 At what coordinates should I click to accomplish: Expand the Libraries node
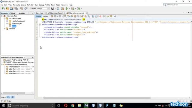pyautogui.click(x=4, y=29)
